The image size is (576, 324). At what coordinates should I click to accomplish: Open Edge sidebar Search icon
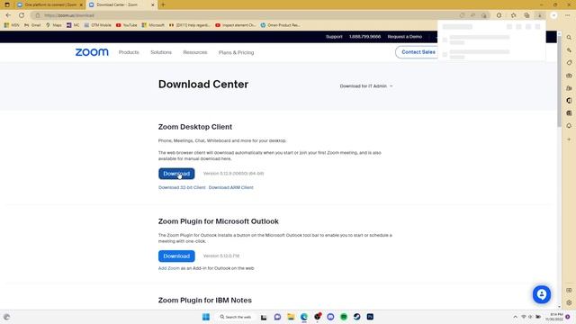pyautogui.click(x=569, y=38)
